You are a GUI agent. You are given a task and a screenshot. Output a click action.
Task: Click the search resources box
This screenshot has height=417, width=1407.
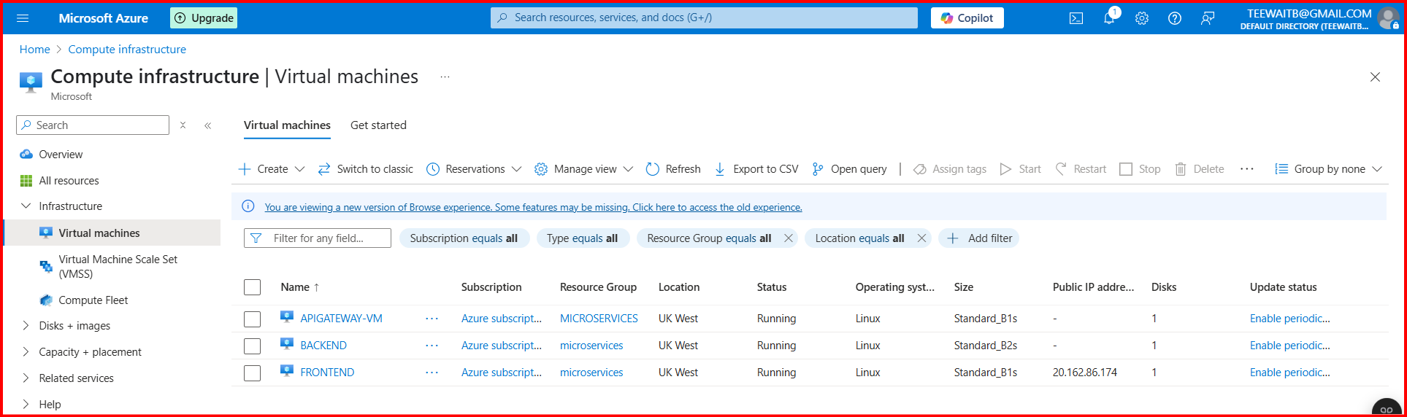coord(704,18)
